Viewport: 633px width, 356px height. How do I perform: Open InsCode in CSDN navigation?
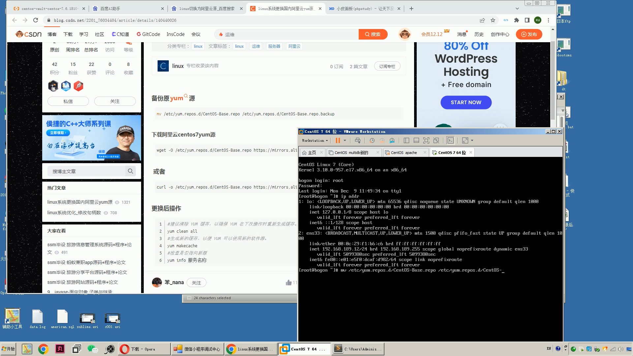175,34
